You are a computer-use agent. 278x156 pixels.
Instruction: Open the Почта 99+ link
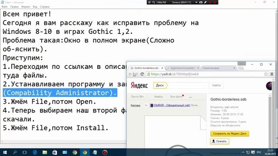point(137,97)
